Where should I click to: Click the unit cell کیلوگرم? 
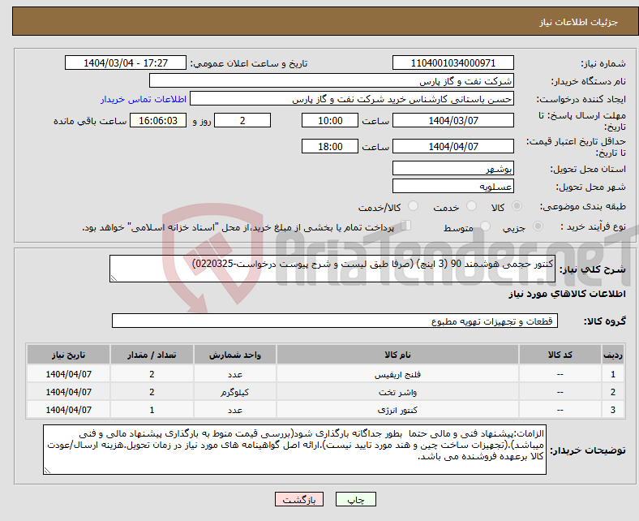point(235,392)
